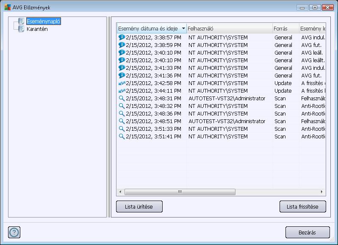This screenshot has height=245, width=338.
Task: Click General source cell in the 3:38:57 PM row
Action: click(x=283, y=37)
